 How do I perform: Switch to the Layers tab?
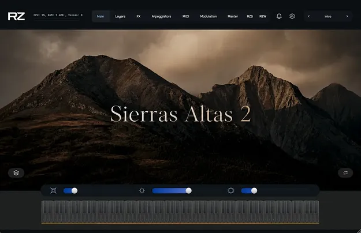pos(120,16)
